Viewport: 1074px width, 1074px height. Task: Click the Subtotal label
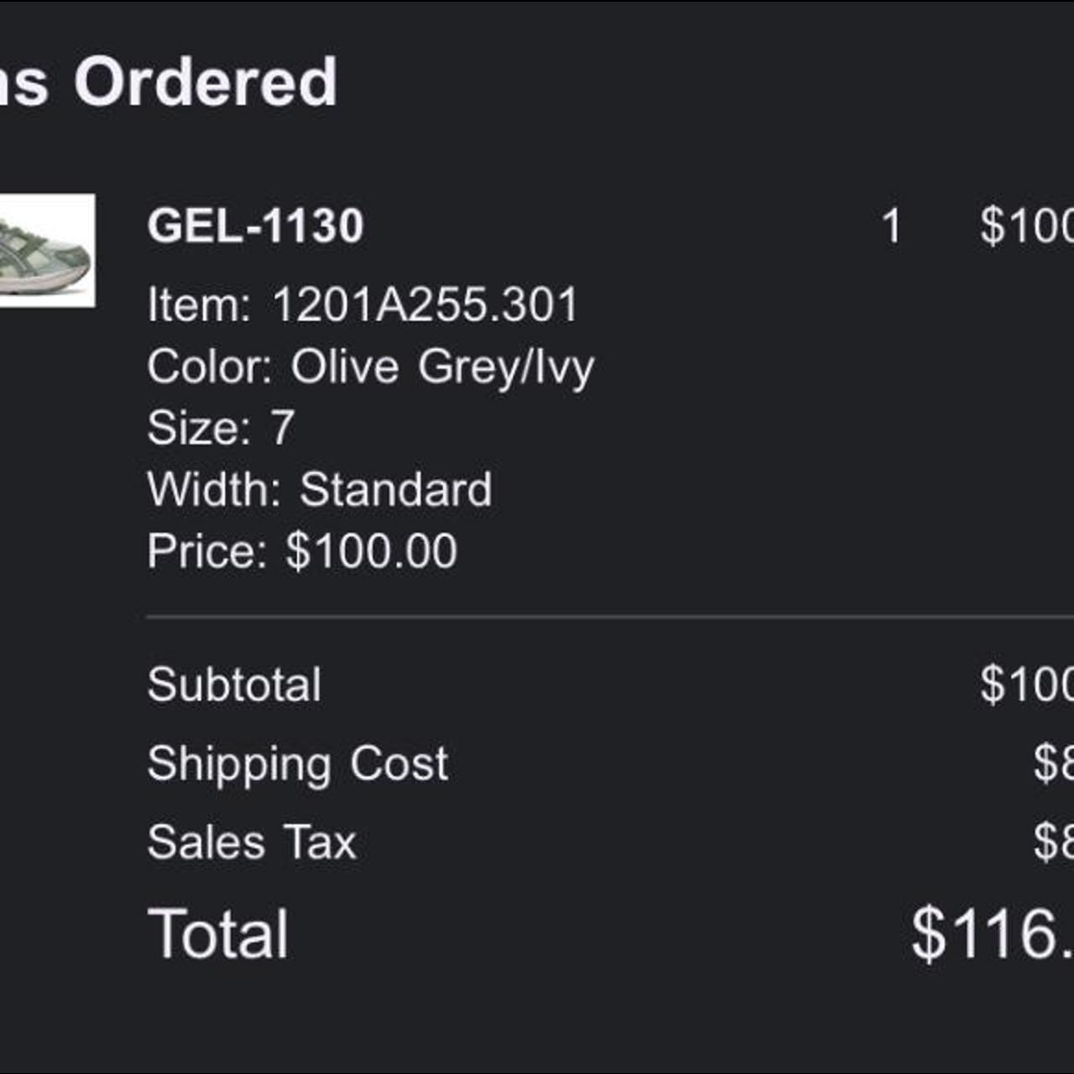tap(234, 685)
